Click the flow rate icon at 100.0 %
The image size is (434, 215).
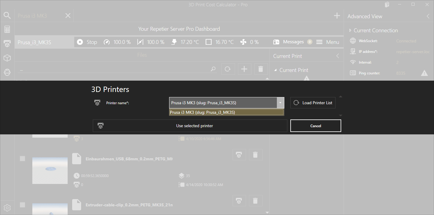pyautogui.click(x=140, y=42)
